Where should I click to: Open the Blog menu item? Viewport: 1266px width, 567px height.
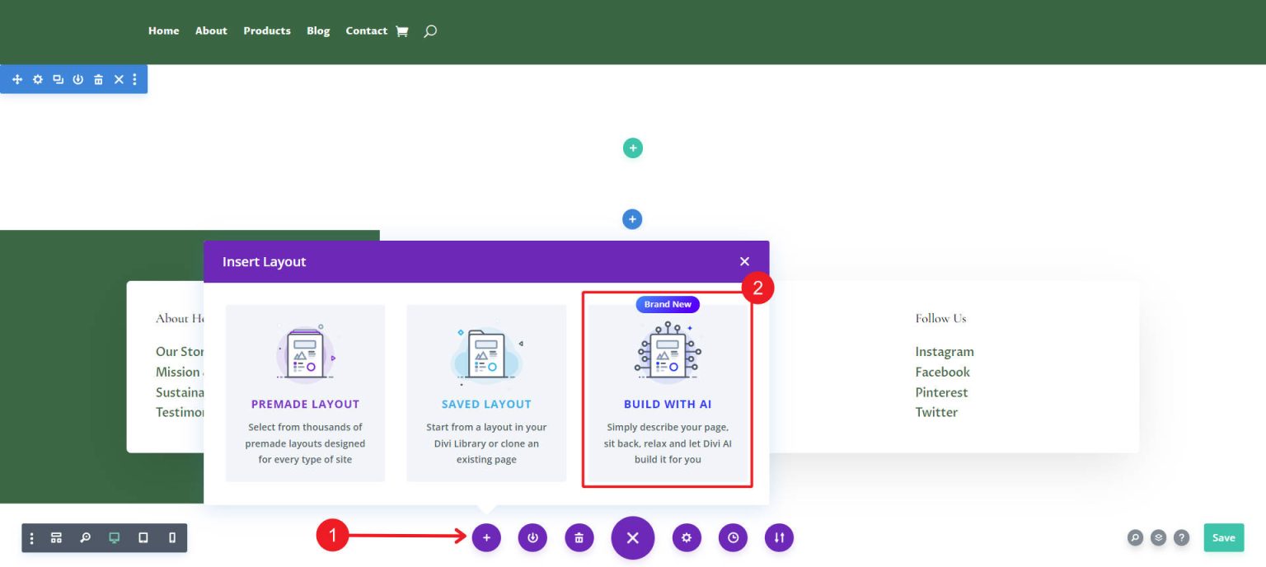[318, 30]
